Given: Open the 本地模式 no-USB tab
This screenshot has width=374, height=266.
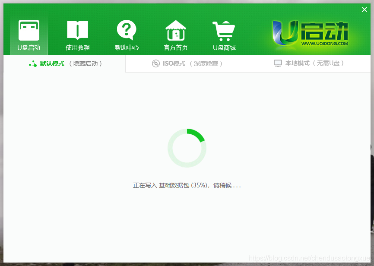Looking at the screenshot, I should point(302,63).
